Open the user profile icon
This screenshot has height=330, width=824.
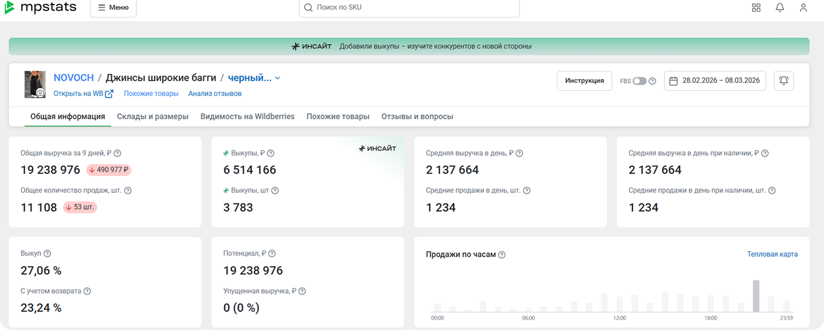coord(803,8)
